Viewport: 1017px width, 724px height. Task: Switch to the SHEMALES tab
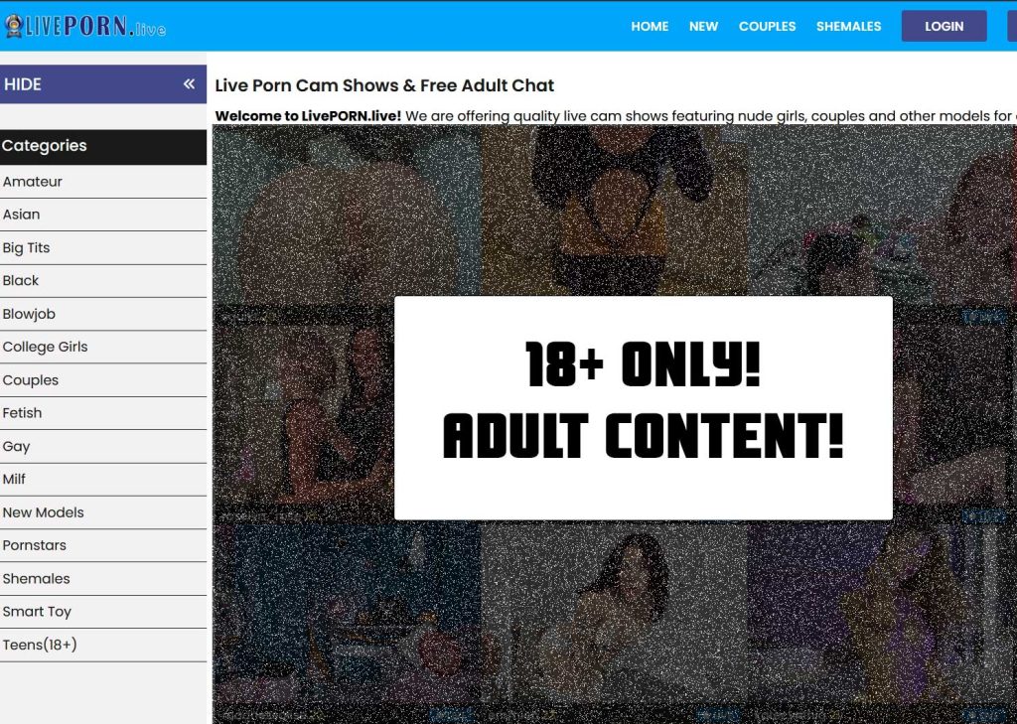coord(848,27)
